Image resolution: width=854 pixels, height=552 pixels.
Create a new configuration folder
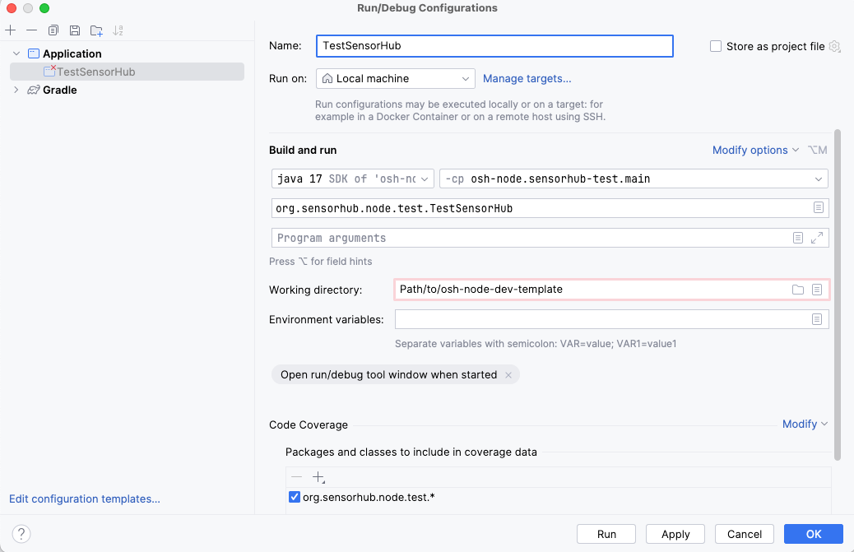coord(95,30)
